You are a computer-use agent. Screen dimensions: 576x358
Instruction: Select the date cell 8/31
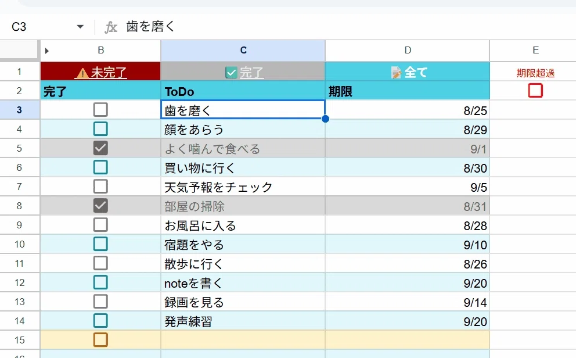point(408,206)
